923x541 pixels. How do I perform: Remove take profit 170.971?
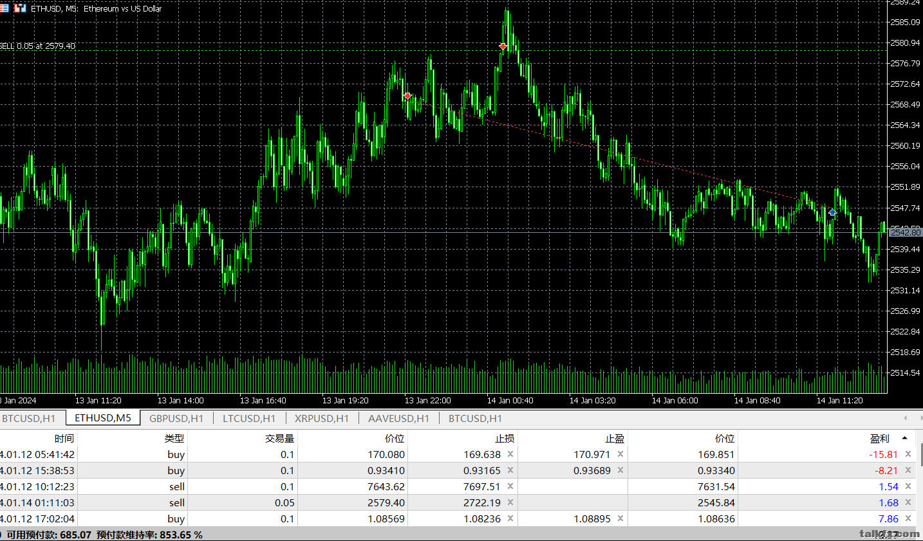620,454
